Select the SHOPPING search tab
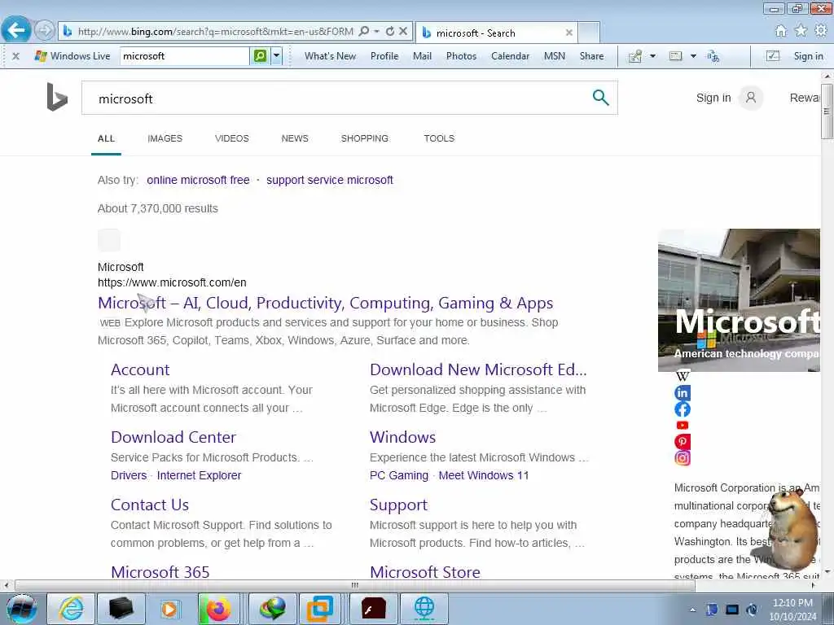The width and height of the screenshot is (834, 625). pyautogui.click(x=364, y=138)
